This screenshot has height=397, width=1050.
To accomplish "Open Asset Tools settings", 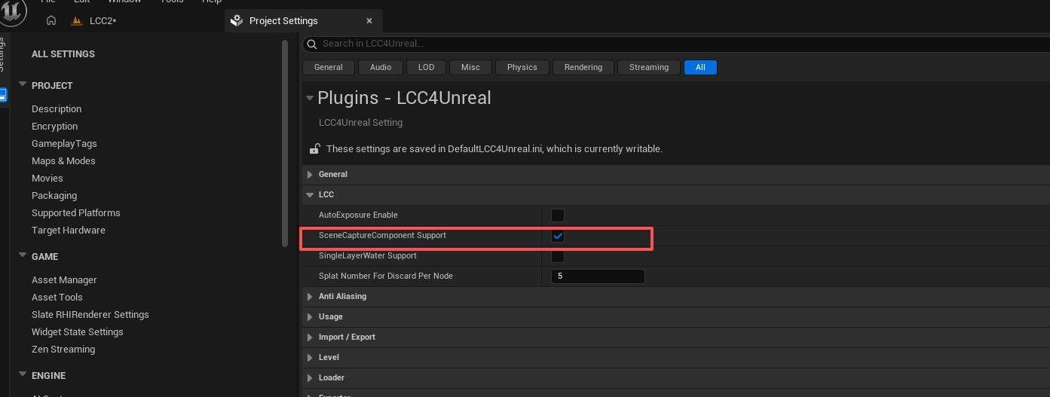I will point(57,298).
